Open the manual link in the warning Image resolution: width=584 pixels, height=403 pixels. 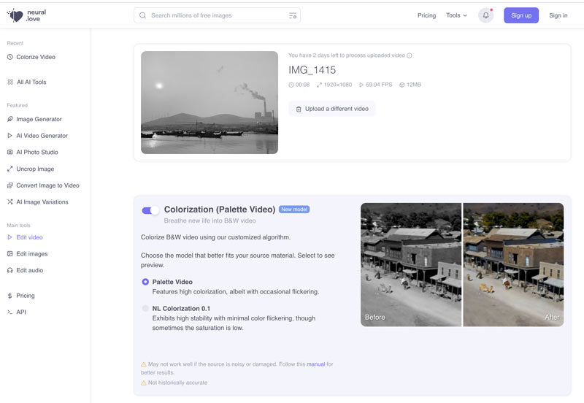[315, 364]
